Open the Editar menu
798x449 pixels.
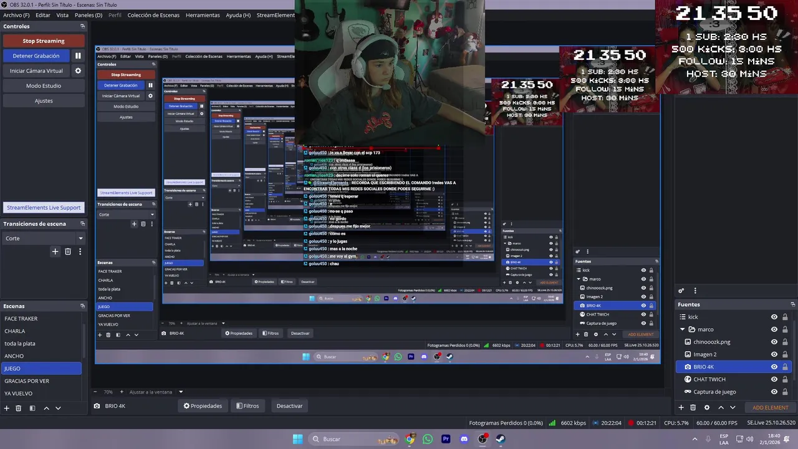43,15
